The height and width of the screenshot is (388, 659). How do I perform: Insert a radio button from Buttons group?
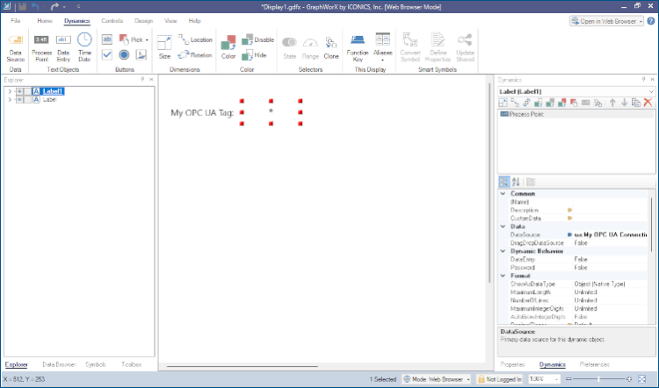[123, 54]
